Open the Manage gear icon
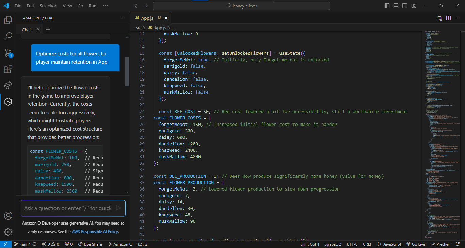 coord(8,232)
